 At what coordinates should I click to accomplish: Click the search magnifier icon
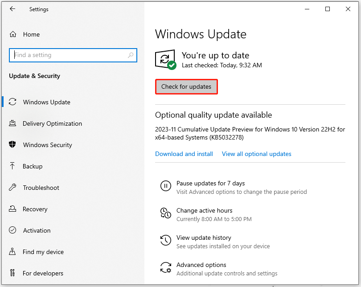tap(131, 55)
